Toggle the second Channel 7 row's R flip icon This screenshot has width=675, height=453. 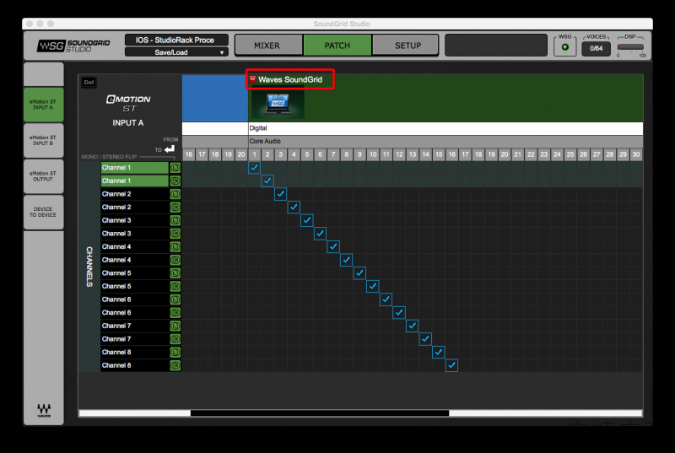point(175,339)
